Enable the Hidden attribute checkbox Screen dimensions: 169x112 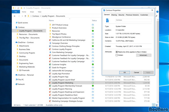coord(117,55)
